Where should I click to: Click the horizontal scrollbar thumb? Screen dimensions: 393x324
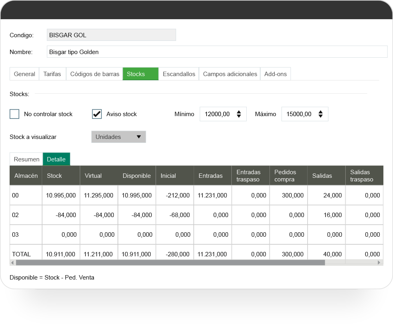coord(170,263)
